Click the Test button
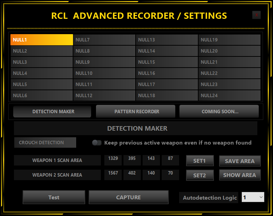This screenshot has width=273, height=216. click(54, 197)
